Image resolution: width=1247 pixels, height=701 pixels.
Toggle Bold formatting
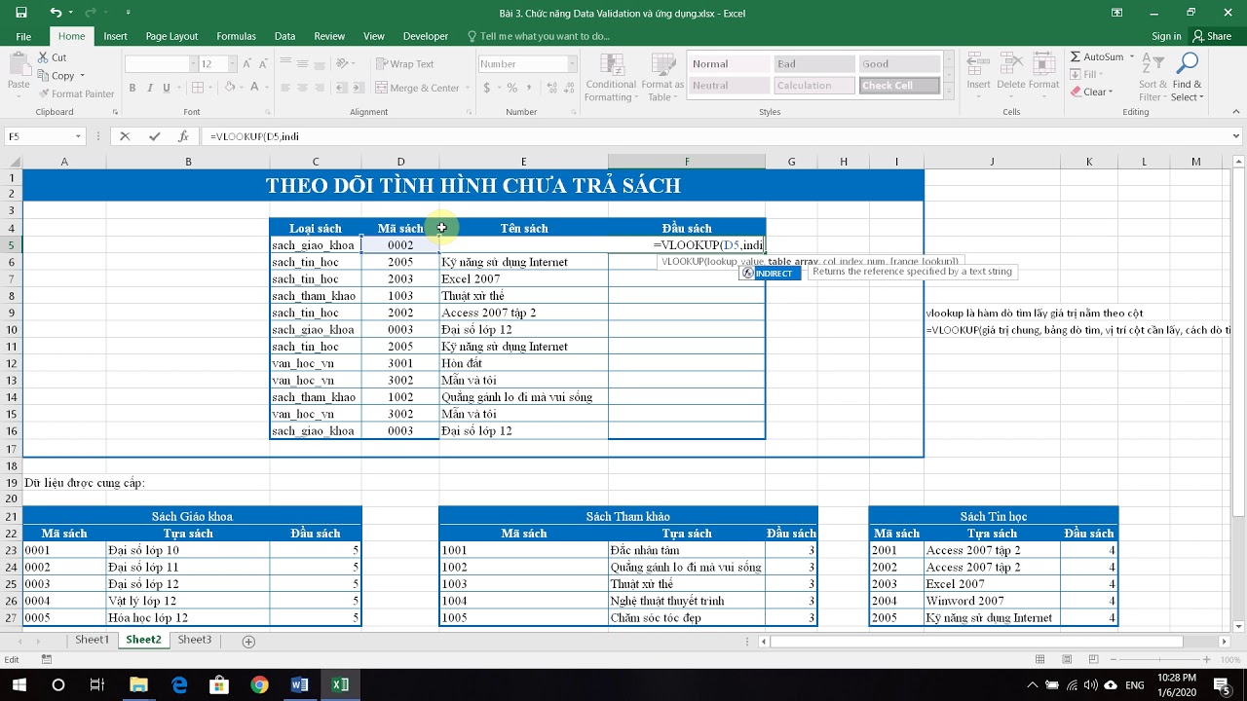coord(133,88)
